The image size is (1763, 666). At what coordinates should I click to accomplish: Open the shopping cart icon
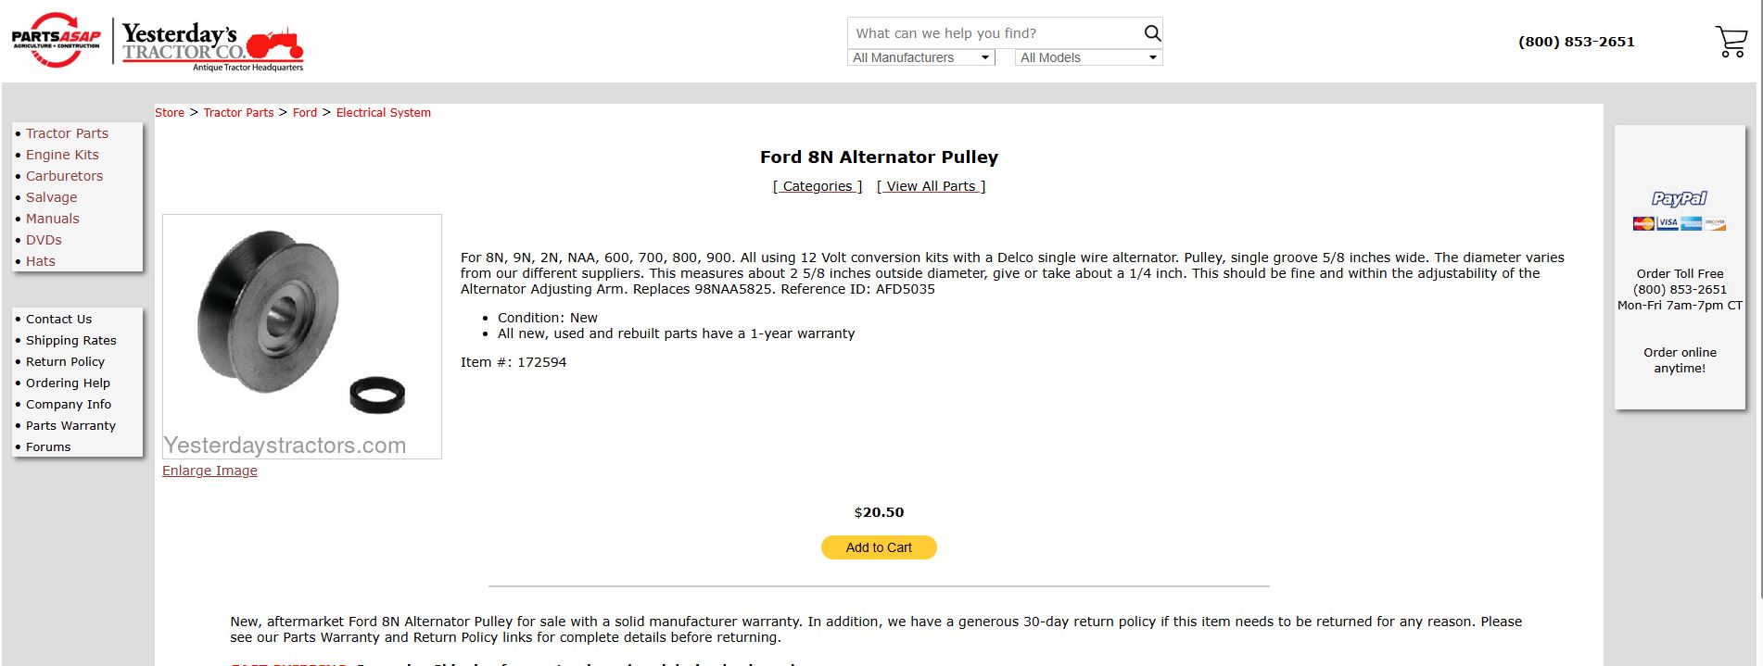pos(1731,42)
